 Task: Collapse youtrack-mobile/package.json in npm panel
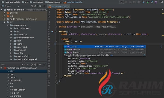tap(1, 68)
